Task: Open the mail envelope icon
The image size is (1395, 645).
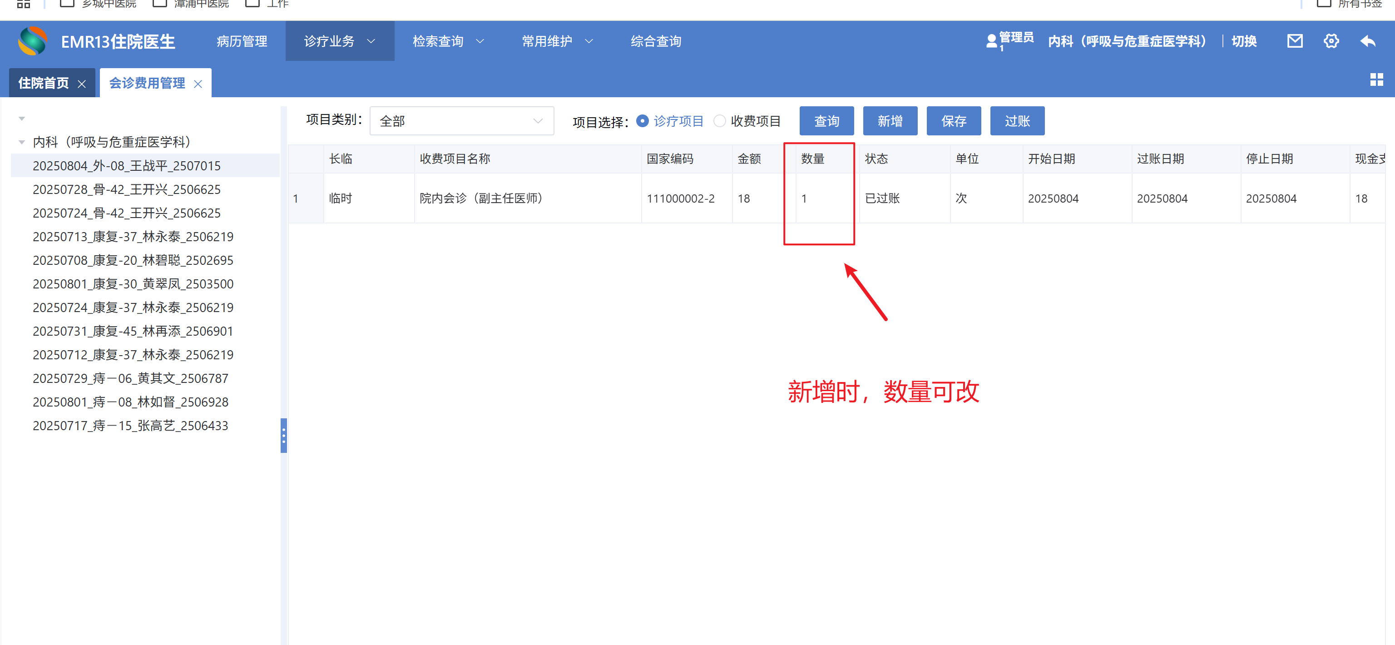Action: tap(1294, 41)
